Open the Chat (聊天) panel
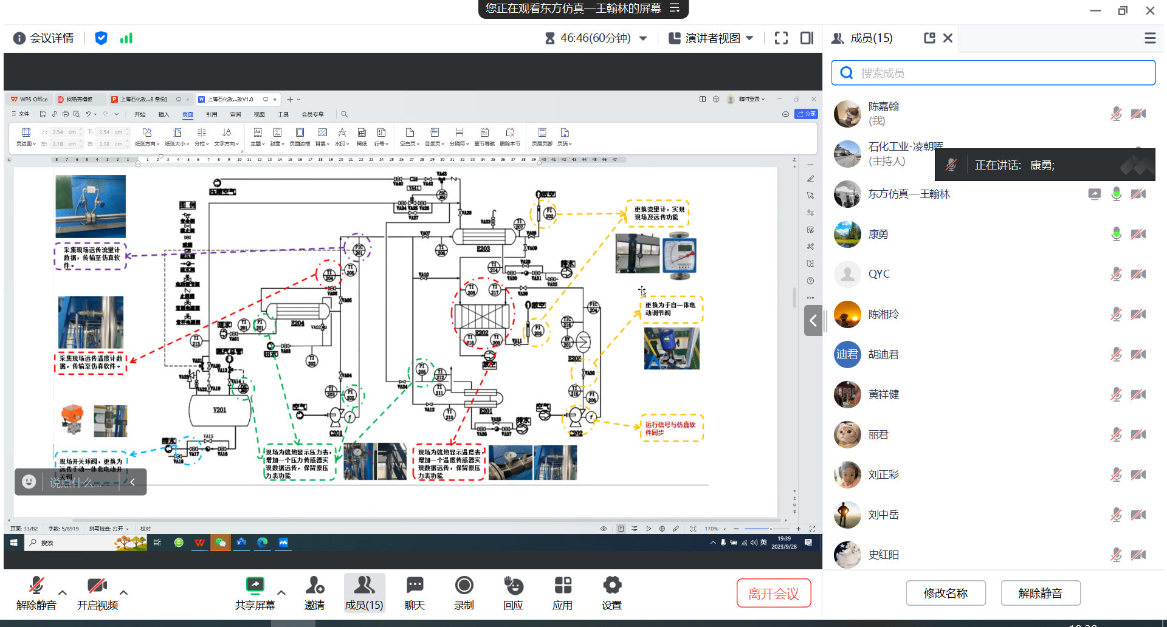The image size is (1167, 627). pyautogui.click(x=415, y=586)
